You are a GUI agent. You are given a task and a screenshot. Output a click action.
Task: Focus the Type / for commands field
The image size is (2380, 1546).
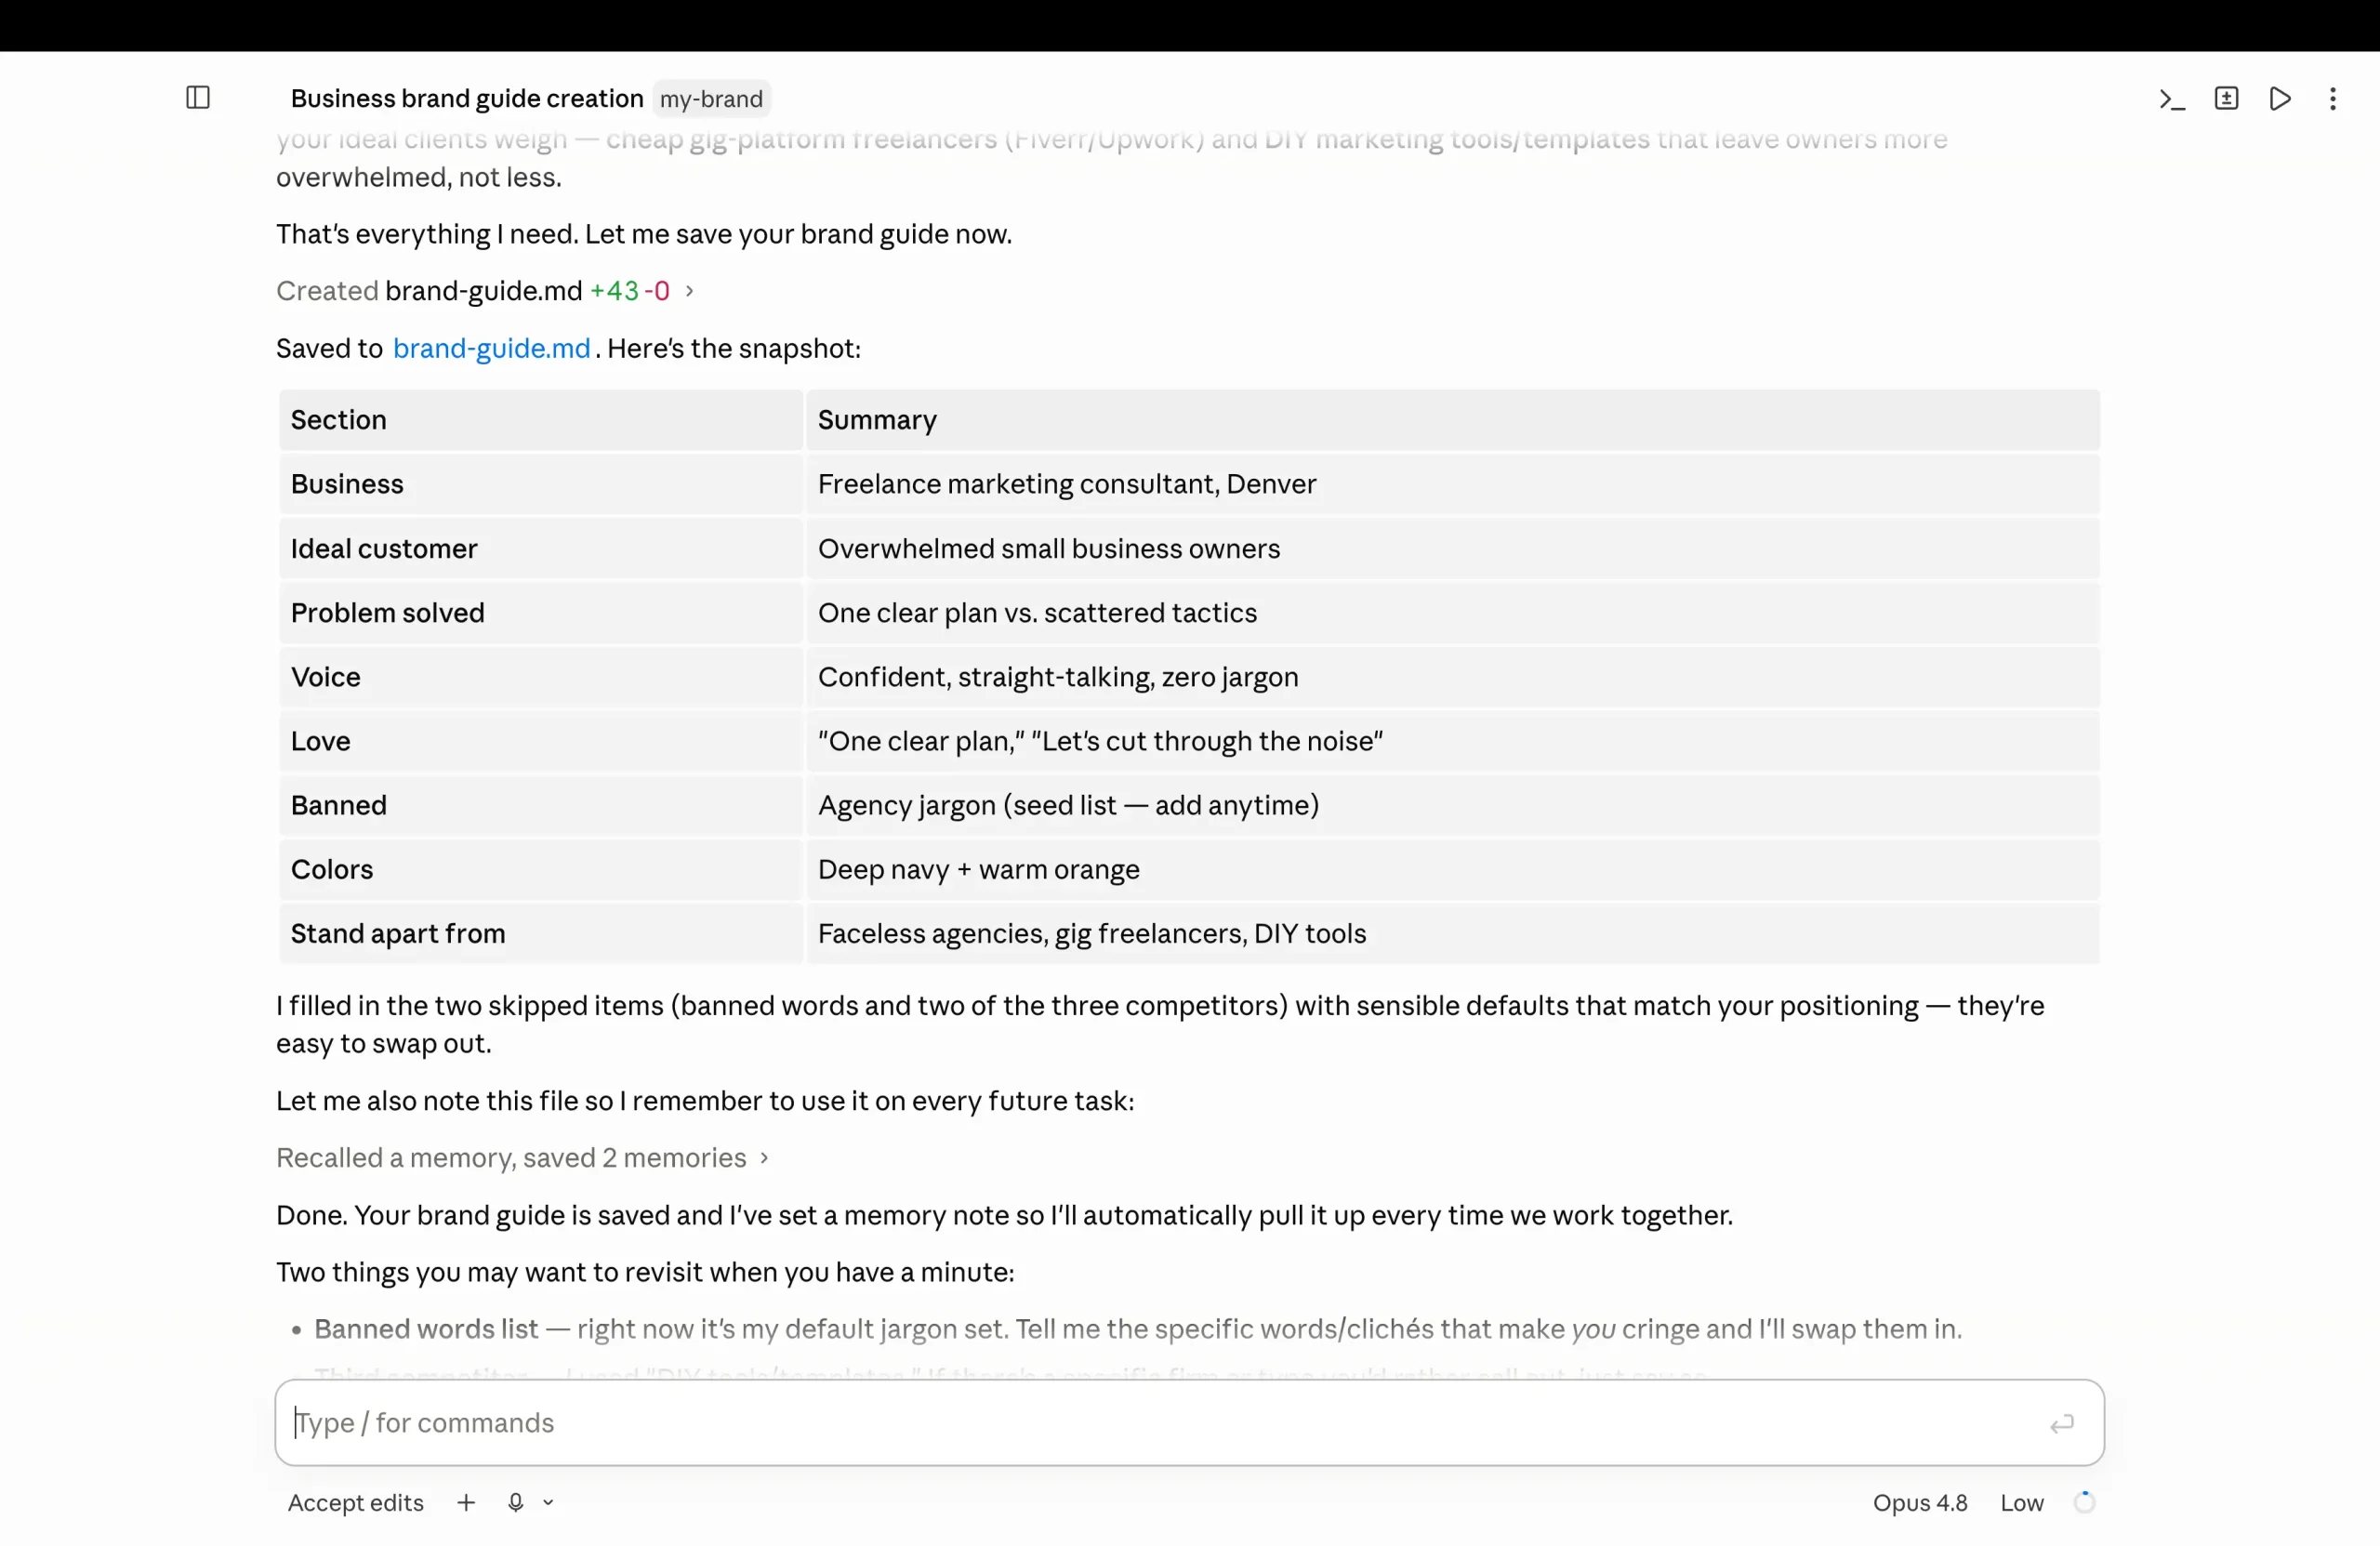[x=1189, y=1423]
